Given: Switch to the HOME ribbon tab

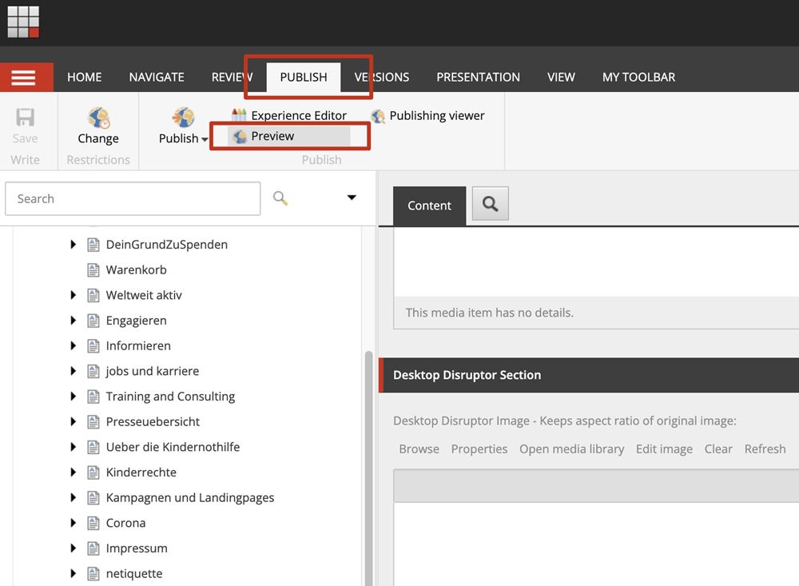Looking at the screenshot, I should click(x=84, y=78).
